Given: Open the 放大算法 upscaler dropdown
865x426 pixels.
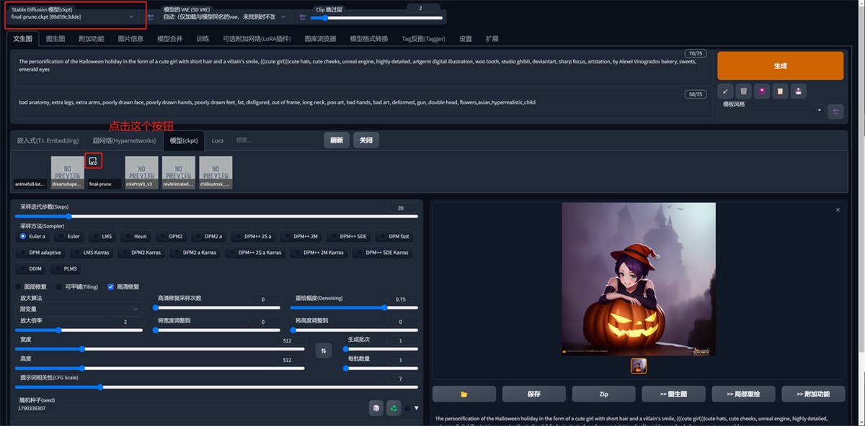Looking at the screenshot, I should pos(78,309).
